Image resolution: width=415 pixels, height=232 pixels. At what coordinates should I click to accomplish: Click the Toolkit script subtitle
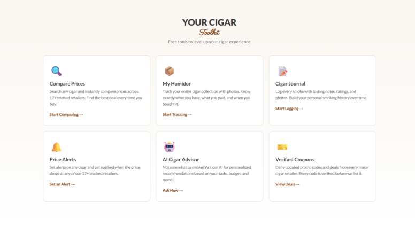(x=209, y=32)
